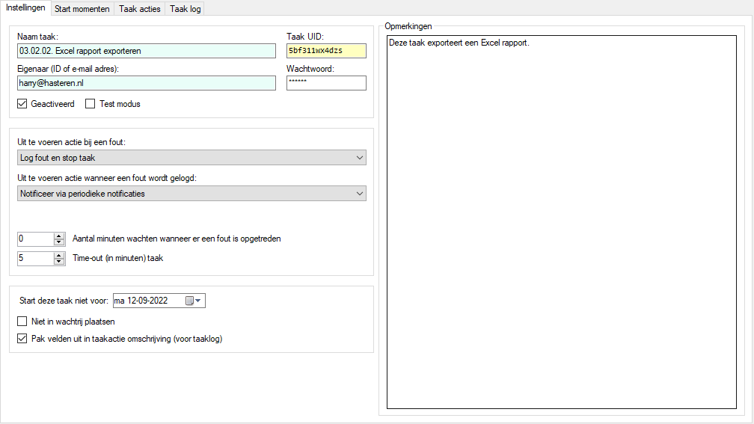Enable the Test modus checkbox
The image size is (754, 424).
91,104
